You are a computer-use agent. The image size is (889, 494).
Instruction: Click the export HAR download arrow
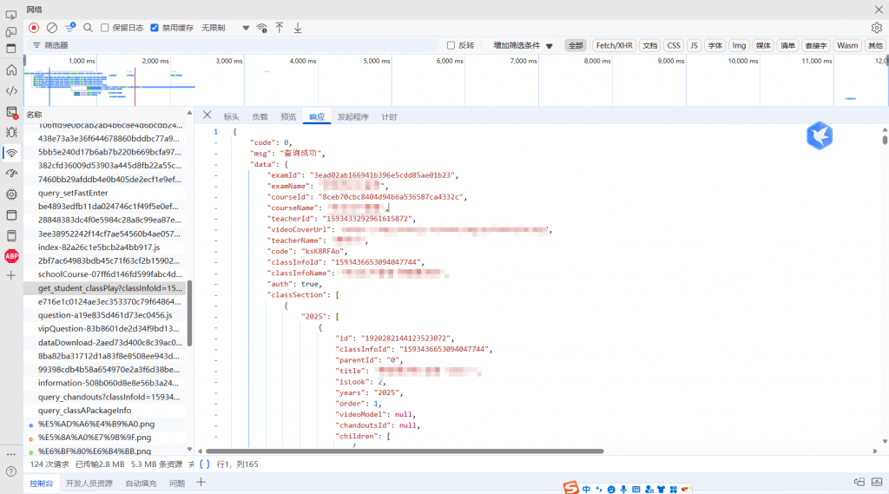point(298,28)
